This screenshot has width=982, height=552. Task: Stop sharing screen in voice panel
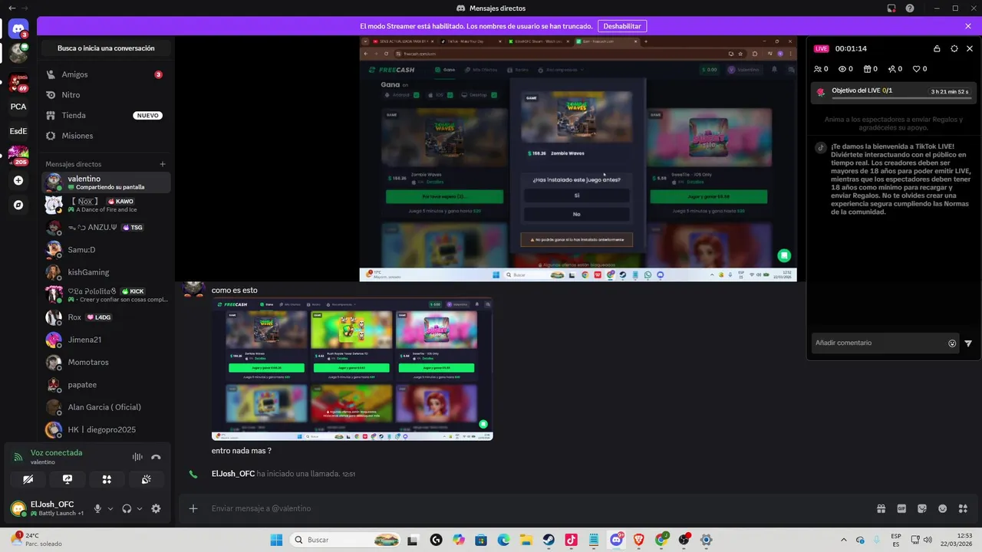(x=68, y=479)
